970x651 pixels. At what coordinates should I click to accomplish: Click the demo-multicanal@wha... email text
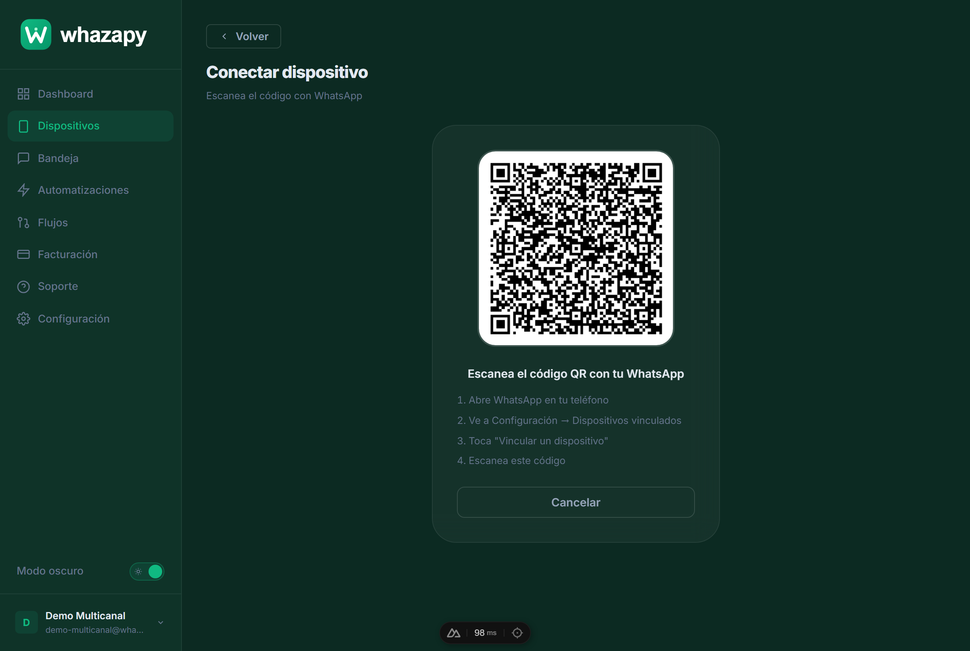[94, 630]
